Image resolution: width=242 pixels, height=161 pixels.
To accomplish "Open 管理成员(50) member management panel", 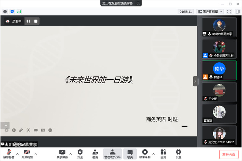I will point(112,152).
